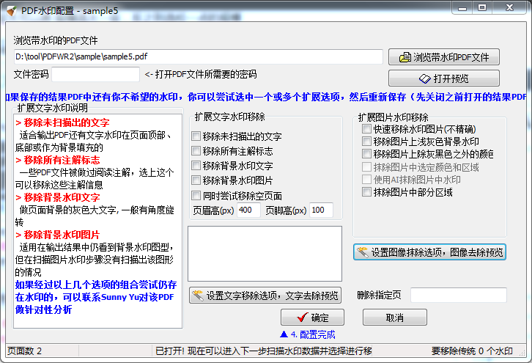Click the 浏览带水印的PDF文件 label

pyautogui.click(x=56, y=40)
